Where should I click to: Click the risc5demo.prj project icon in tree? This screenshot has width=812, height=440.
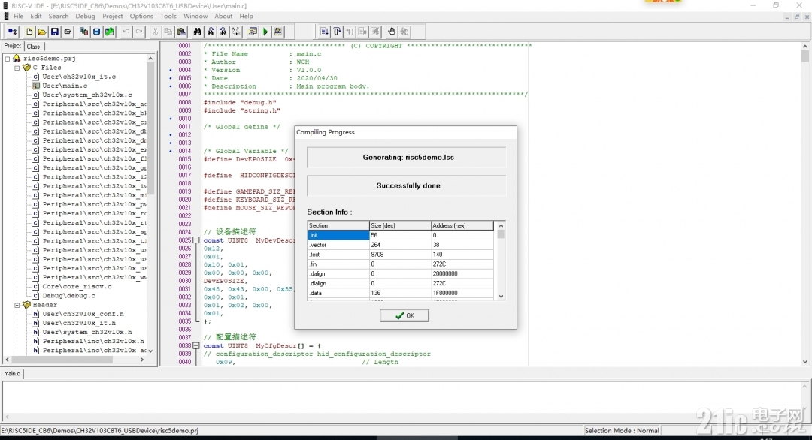tap(17, 59)
